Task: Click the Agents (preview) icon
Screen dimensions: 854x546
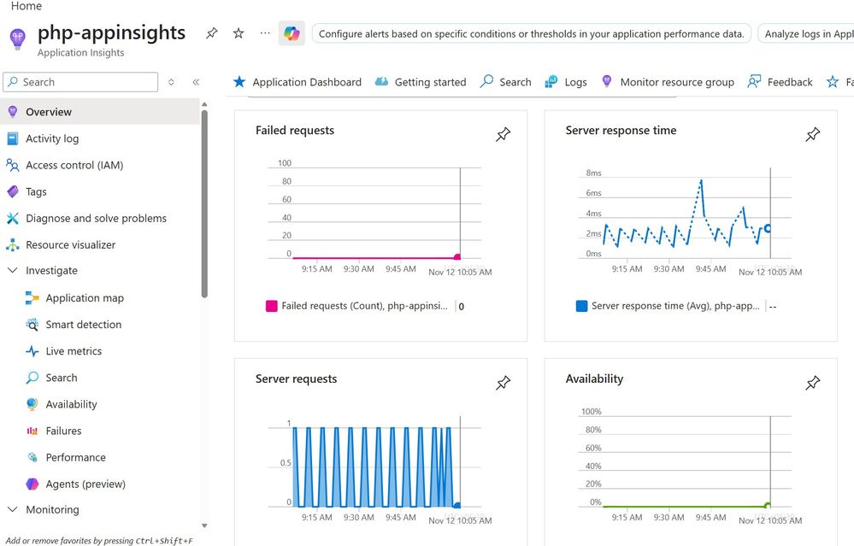Action: coord(32,484)
